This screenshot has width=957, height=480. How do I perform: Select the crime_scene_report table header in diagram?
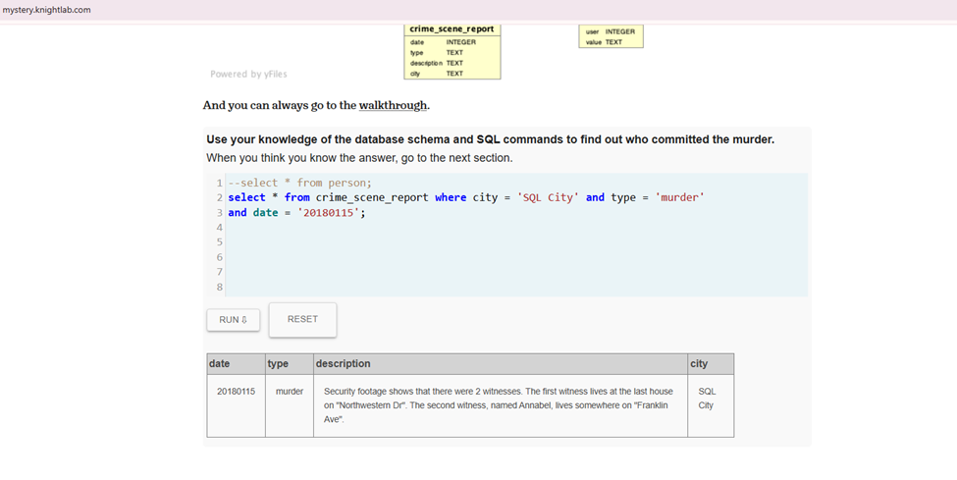(452, 29)
